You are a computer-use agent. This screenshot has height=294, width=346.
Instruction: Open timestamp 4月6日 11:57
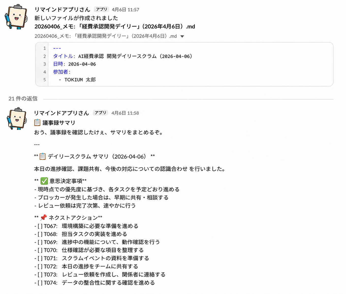tap(125, 10)
